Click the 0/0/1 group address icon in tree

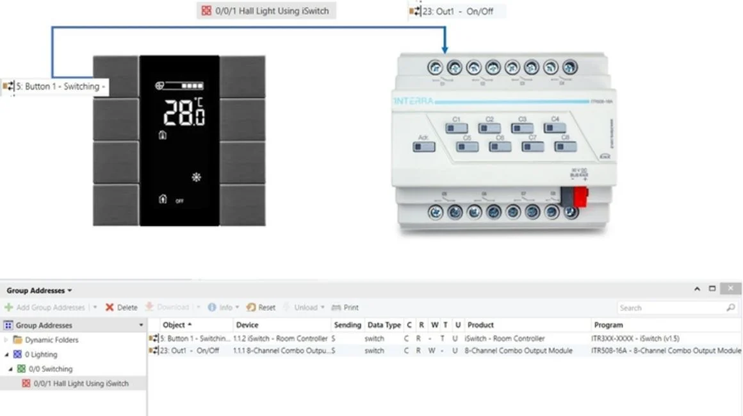pyautogui.click(x=26, y=383)
